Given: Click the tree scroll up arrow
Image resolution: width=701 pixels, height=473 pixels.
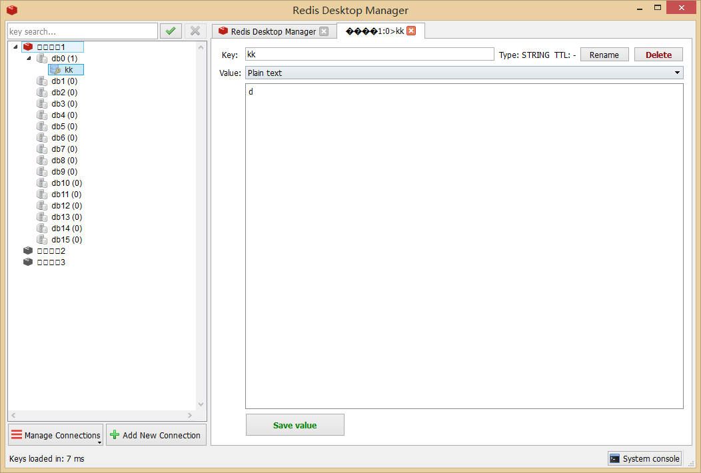Looking at the screenshot, I should (x=201, y=47).
